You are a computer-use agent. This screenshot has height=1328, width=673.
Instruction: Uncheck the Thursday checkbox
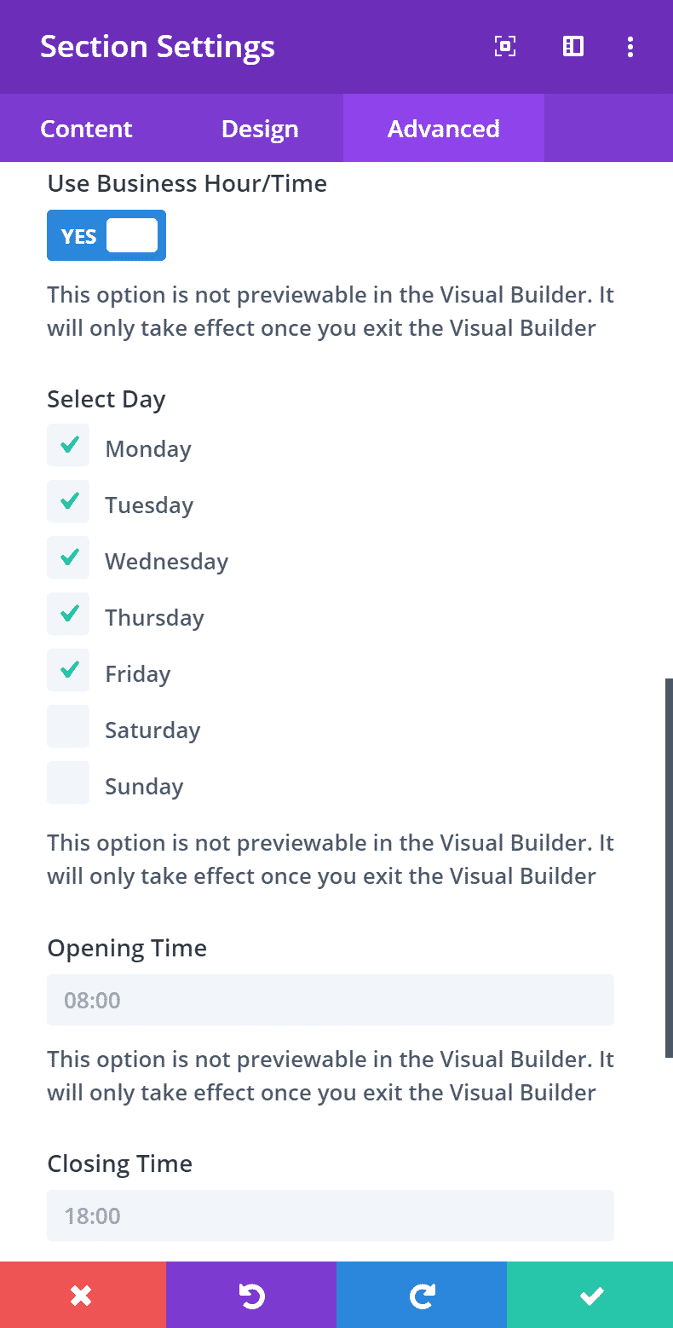tap(68, 614)
